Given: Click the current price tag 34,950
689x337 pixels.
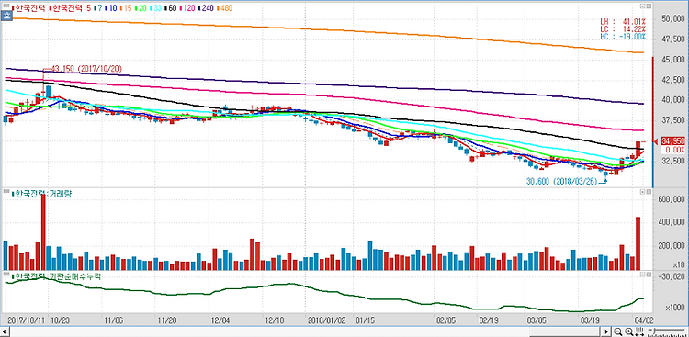Looking at the screenshot, I should click(673, 141).
